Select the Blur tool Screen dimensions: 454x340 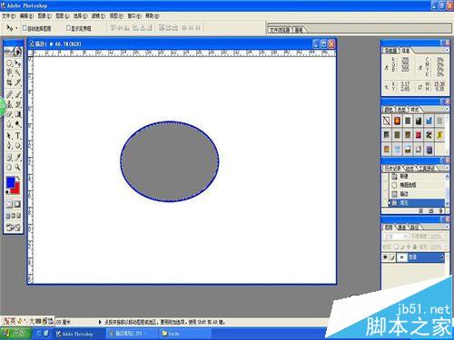coord(9,124)
